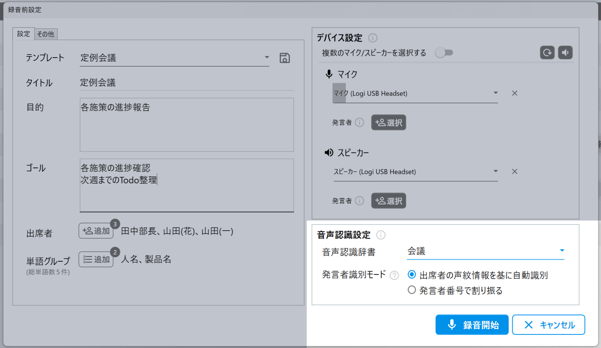Click the save template floppy disk icon
The image size is (601, 348).
click(284, 58)
